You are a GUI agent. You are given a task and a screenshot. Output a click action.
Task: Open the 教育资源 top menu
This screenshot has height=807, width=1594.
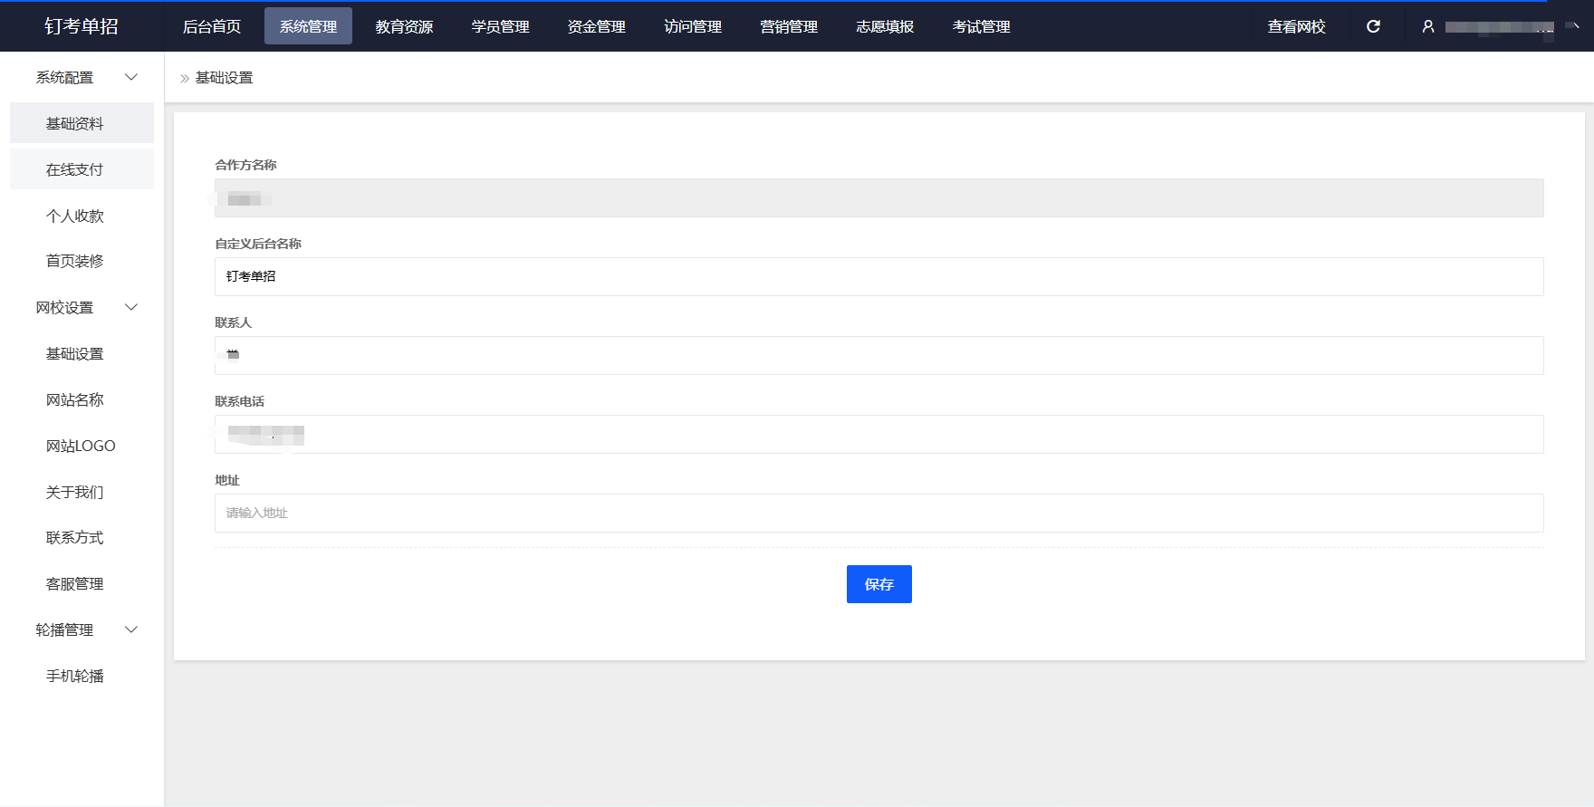pyautogui.click(x=404, y=26)
